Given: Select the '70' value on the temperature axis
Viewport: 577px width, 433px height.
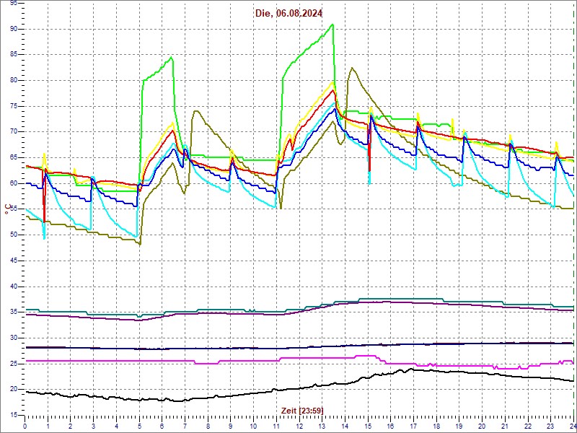Looking at the screenshot, I should pos(14,132).
